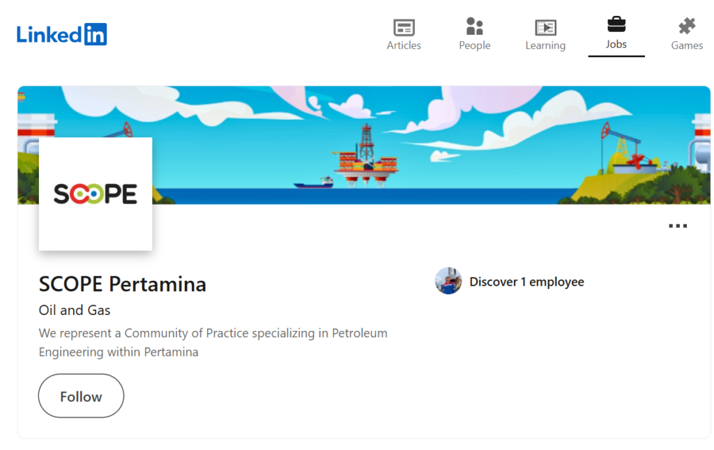Select the Jobs tab label

click(x=616, y=44)
